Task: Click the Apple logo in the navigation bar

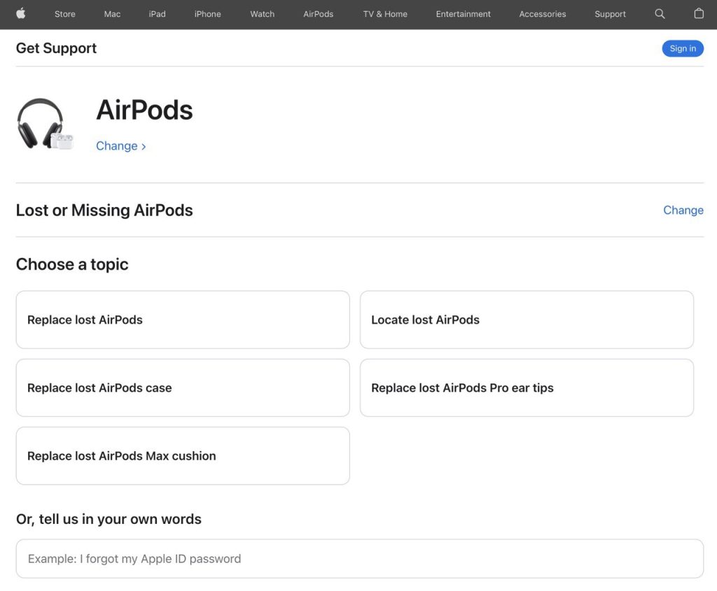Action: 20,14
